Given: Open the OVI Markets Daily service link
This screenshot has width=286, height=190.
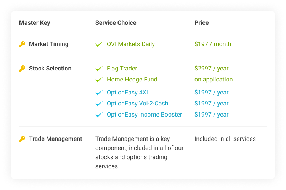Looking at the screenshot, I should [130, 44].
